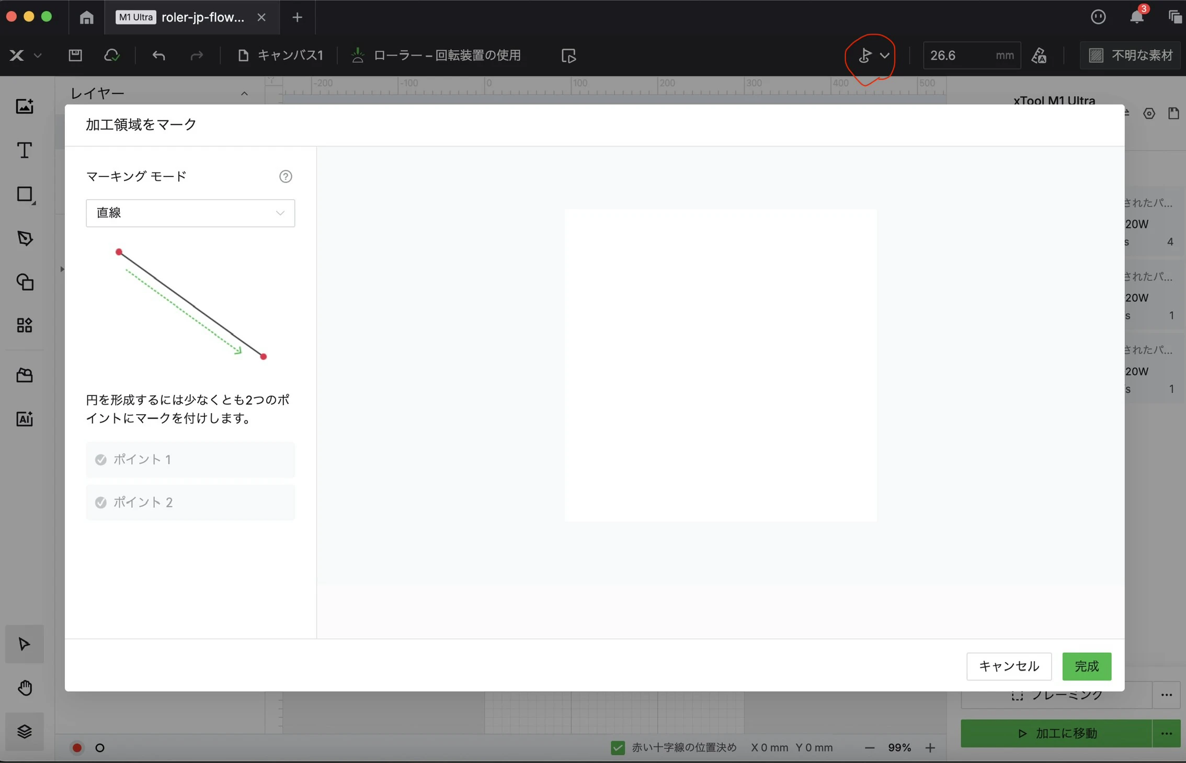Click the green 完成 button
The height and width of the screenshot is (763, 1186).
pos(1087,666)
